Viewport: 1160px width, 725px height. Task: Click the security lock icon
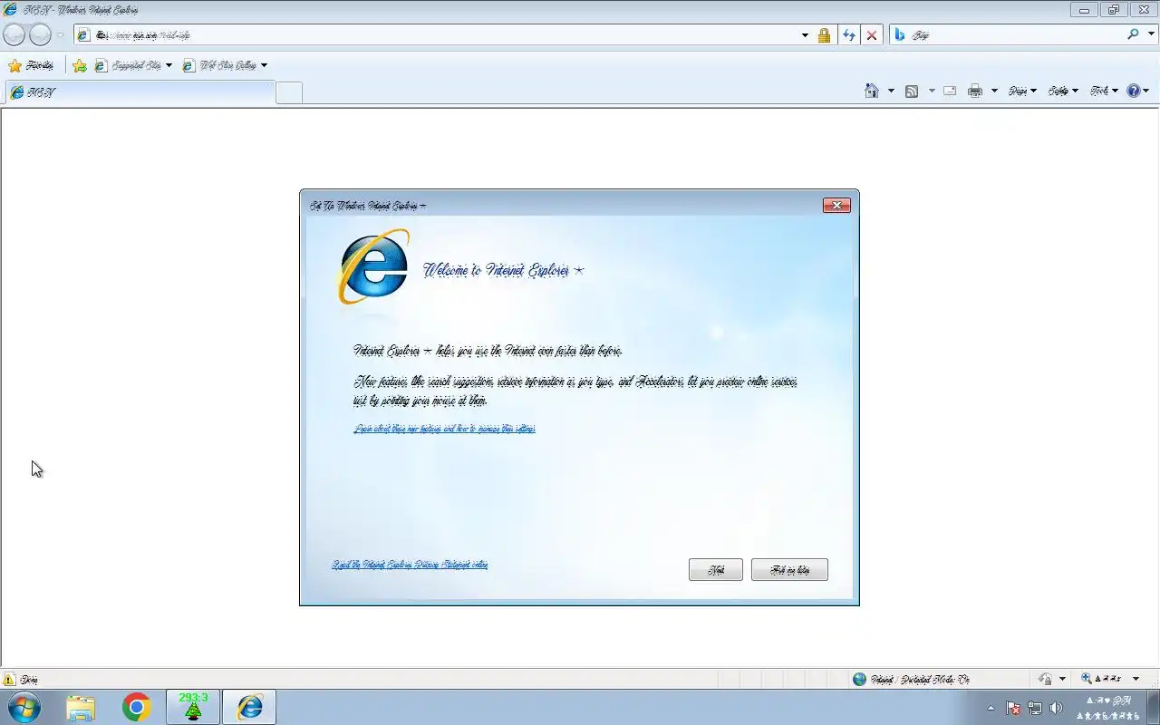(x=824, y=35)
